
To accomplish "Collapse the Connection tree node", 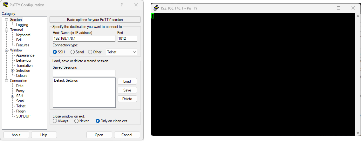I will (6, 81).
